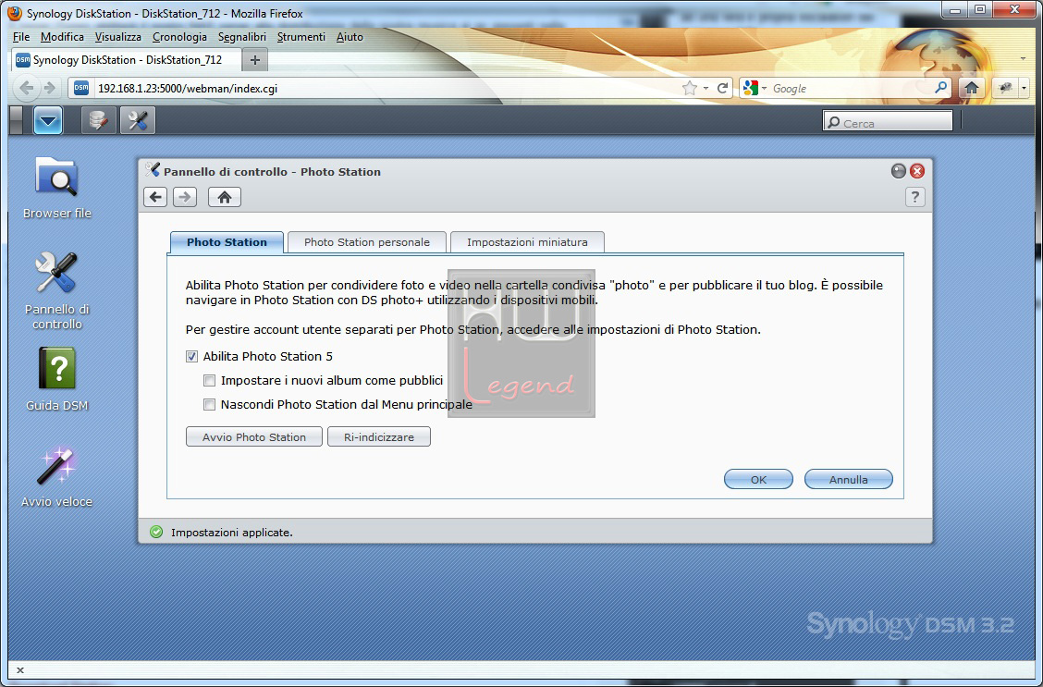Close the bottom add-on bar
This screenshot has width=1043, height=687.
pos(20,670)
